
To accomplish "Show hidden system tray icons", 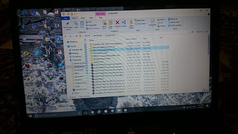I will pos(181,107).
